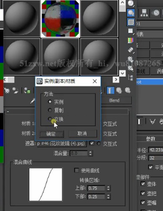Click sample slots scroll right arrow
Screen dimensions: 163x211
(x=116, y=80)
